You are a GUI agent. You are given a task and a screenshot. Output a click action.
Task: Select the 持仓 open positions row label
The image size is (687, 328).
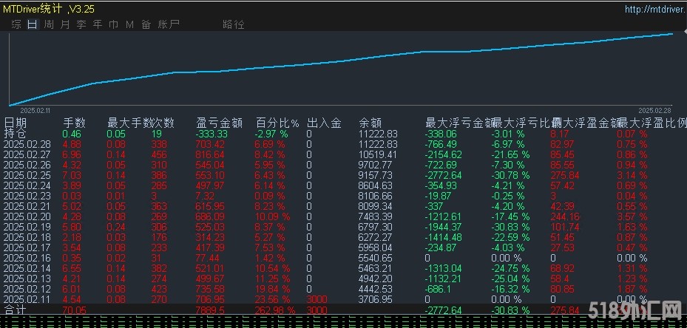click(15, 134)
